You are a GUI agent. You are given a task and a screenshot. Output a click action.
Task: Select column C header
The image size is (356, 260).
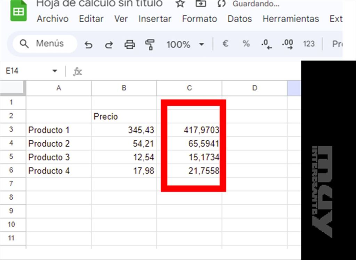pyautogui.click(x=189, y=88)
